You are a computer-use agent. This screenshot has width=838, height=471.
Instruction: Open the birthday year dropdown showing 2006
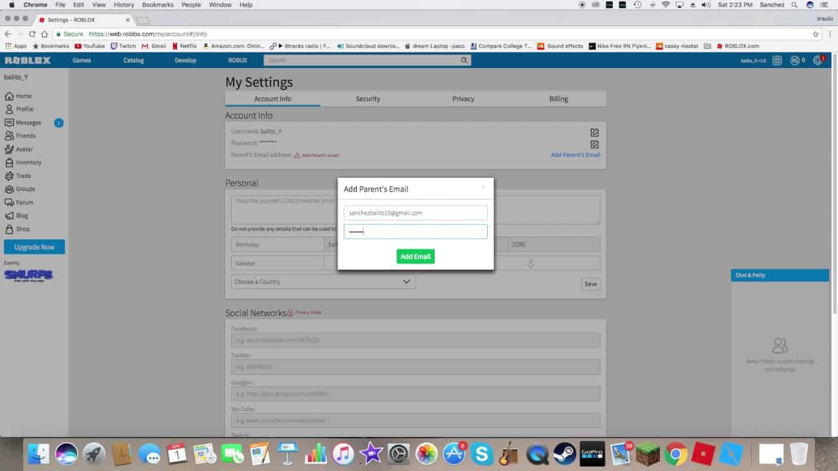point(554,245)
